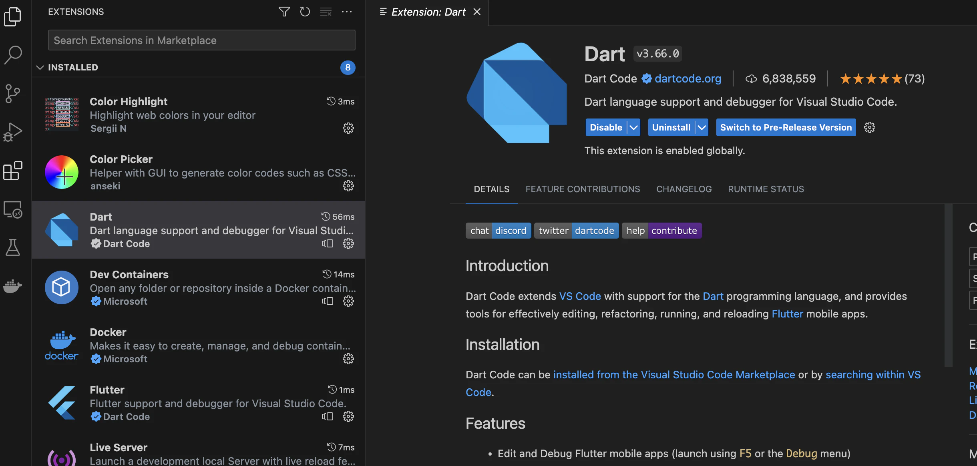
Task: Open Extensions views and more actions menu
Action: 347,12
